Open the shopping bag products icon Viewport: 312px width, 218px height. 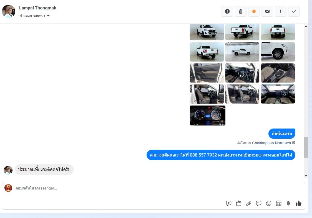click(239, 203)
